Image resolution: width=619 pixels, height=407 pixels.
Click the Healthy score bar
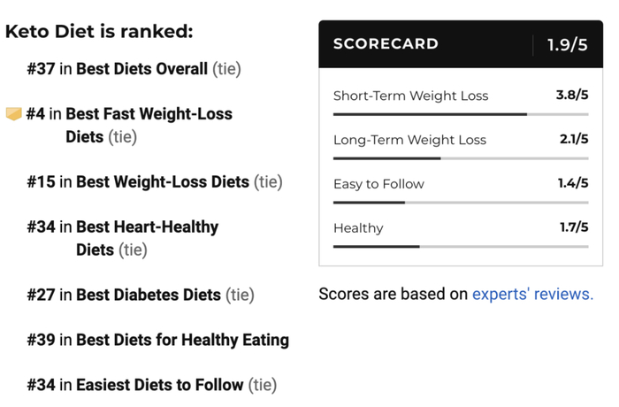[460, 246]
